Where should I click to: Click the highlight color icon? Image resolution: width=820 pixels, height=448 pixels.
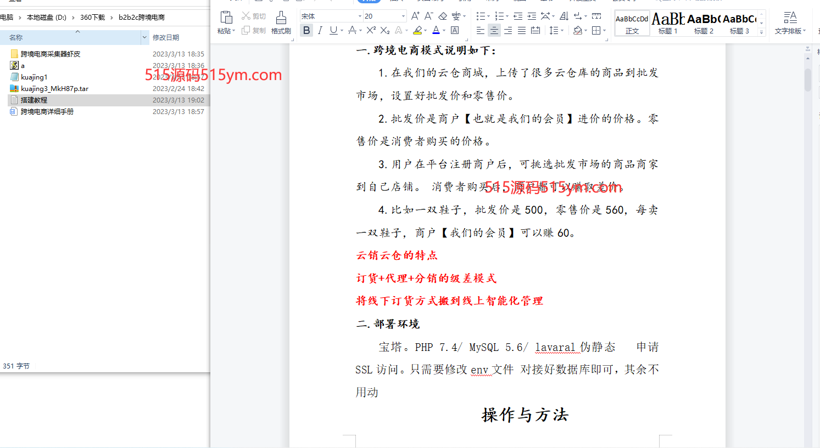418,30
